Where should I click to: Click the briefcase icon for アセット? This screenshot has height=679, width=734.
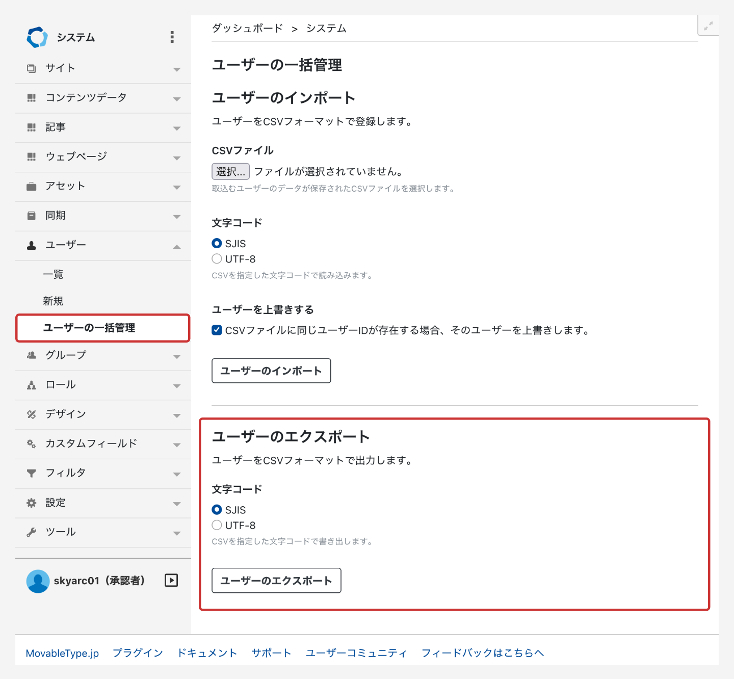click(x=32, y=187)
